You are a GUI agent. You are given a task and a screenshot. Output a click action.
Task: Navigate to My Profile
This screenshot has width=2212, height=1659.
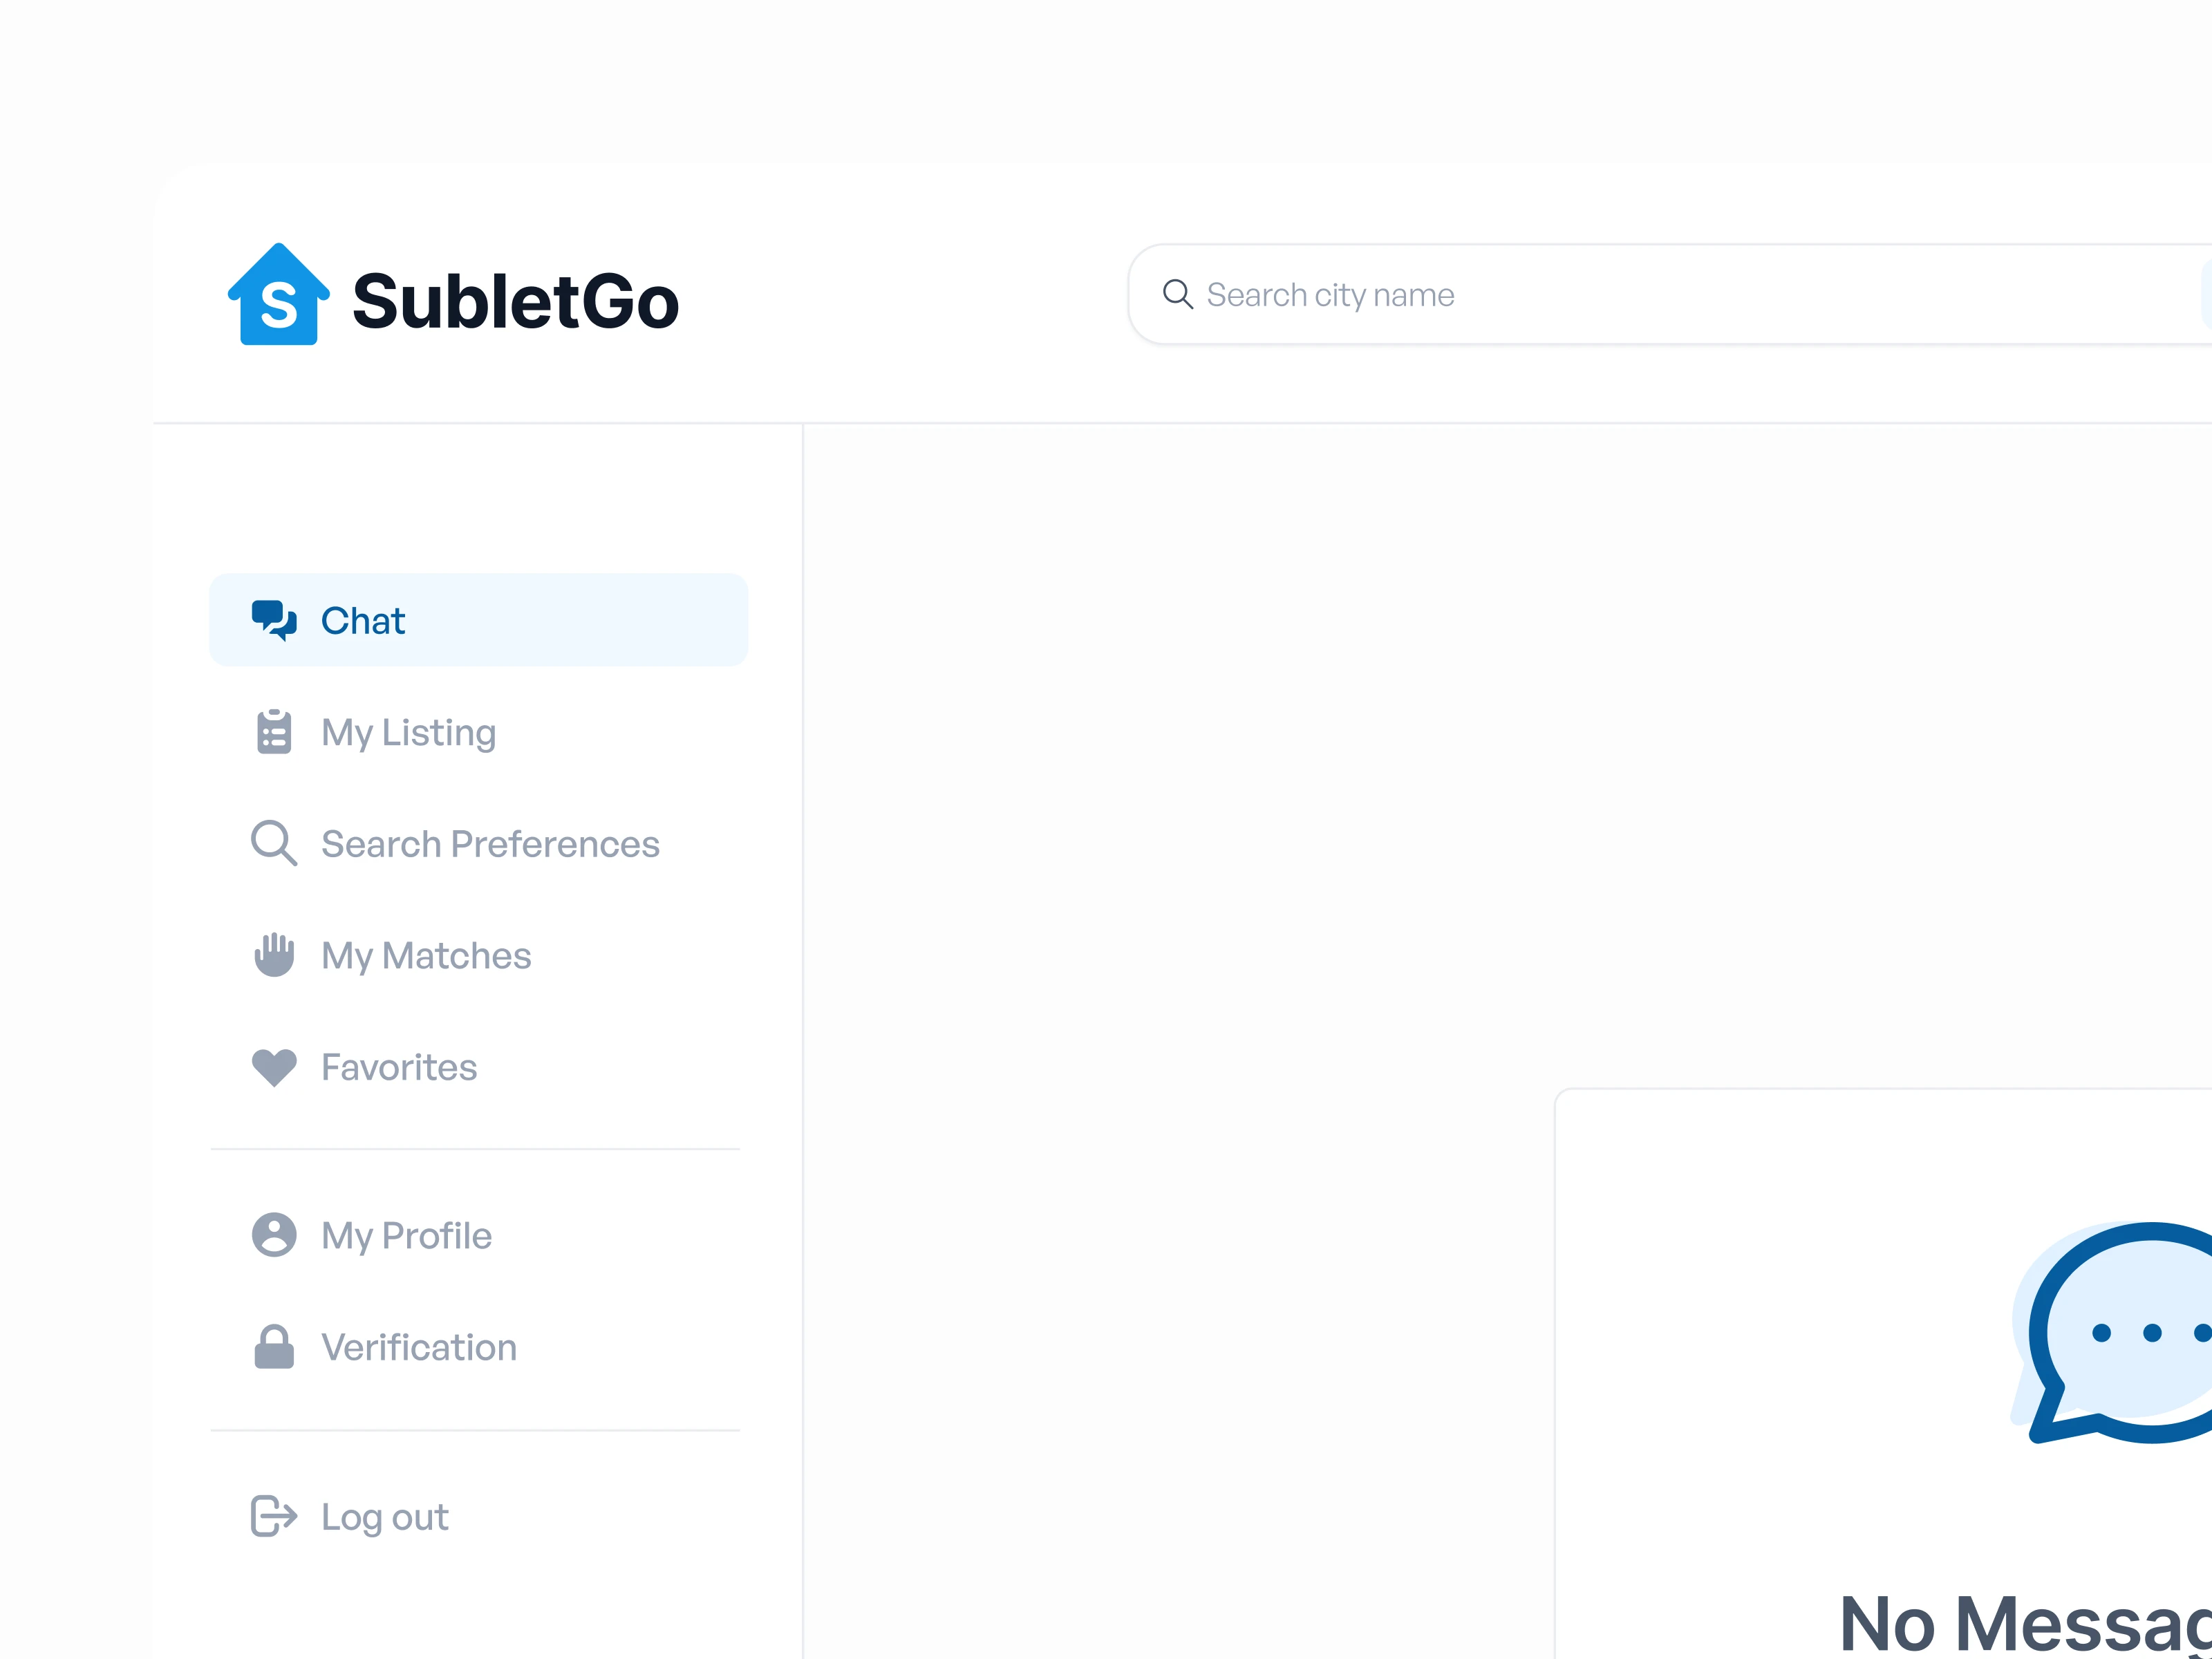point(406,1236)
